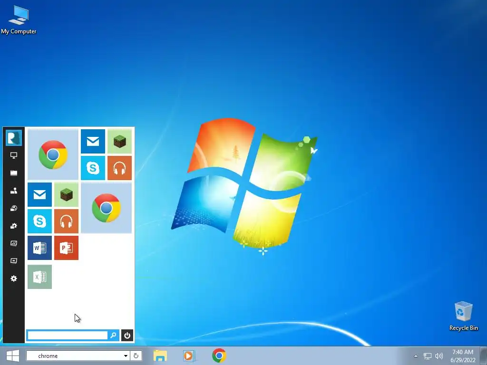Click the power button in start menu

(127, 335)
